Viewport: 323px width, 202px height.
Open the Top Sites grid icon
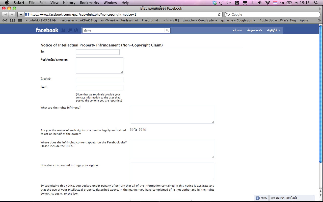coord(20,20)
